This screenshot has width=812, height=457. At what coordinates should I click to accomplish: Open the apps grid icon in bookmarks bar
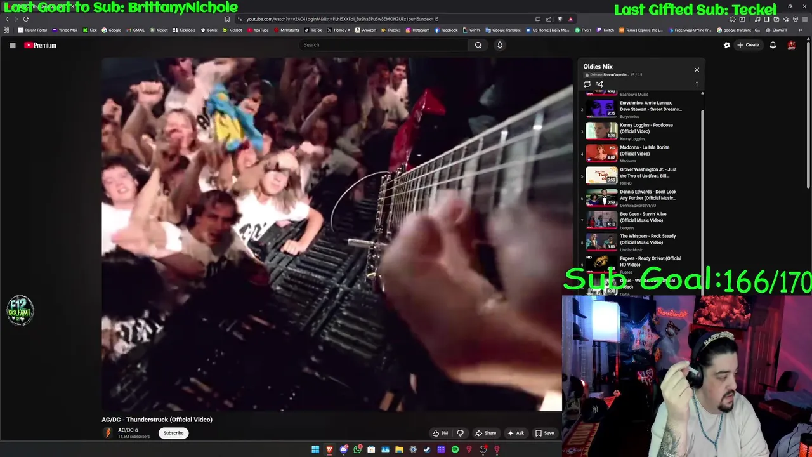[x=6, y=30]
